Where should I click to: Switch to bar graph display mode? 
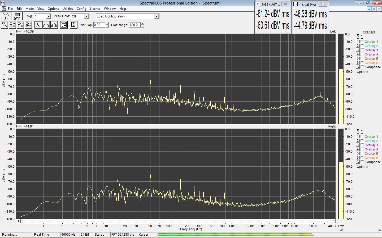pos(54,25)
